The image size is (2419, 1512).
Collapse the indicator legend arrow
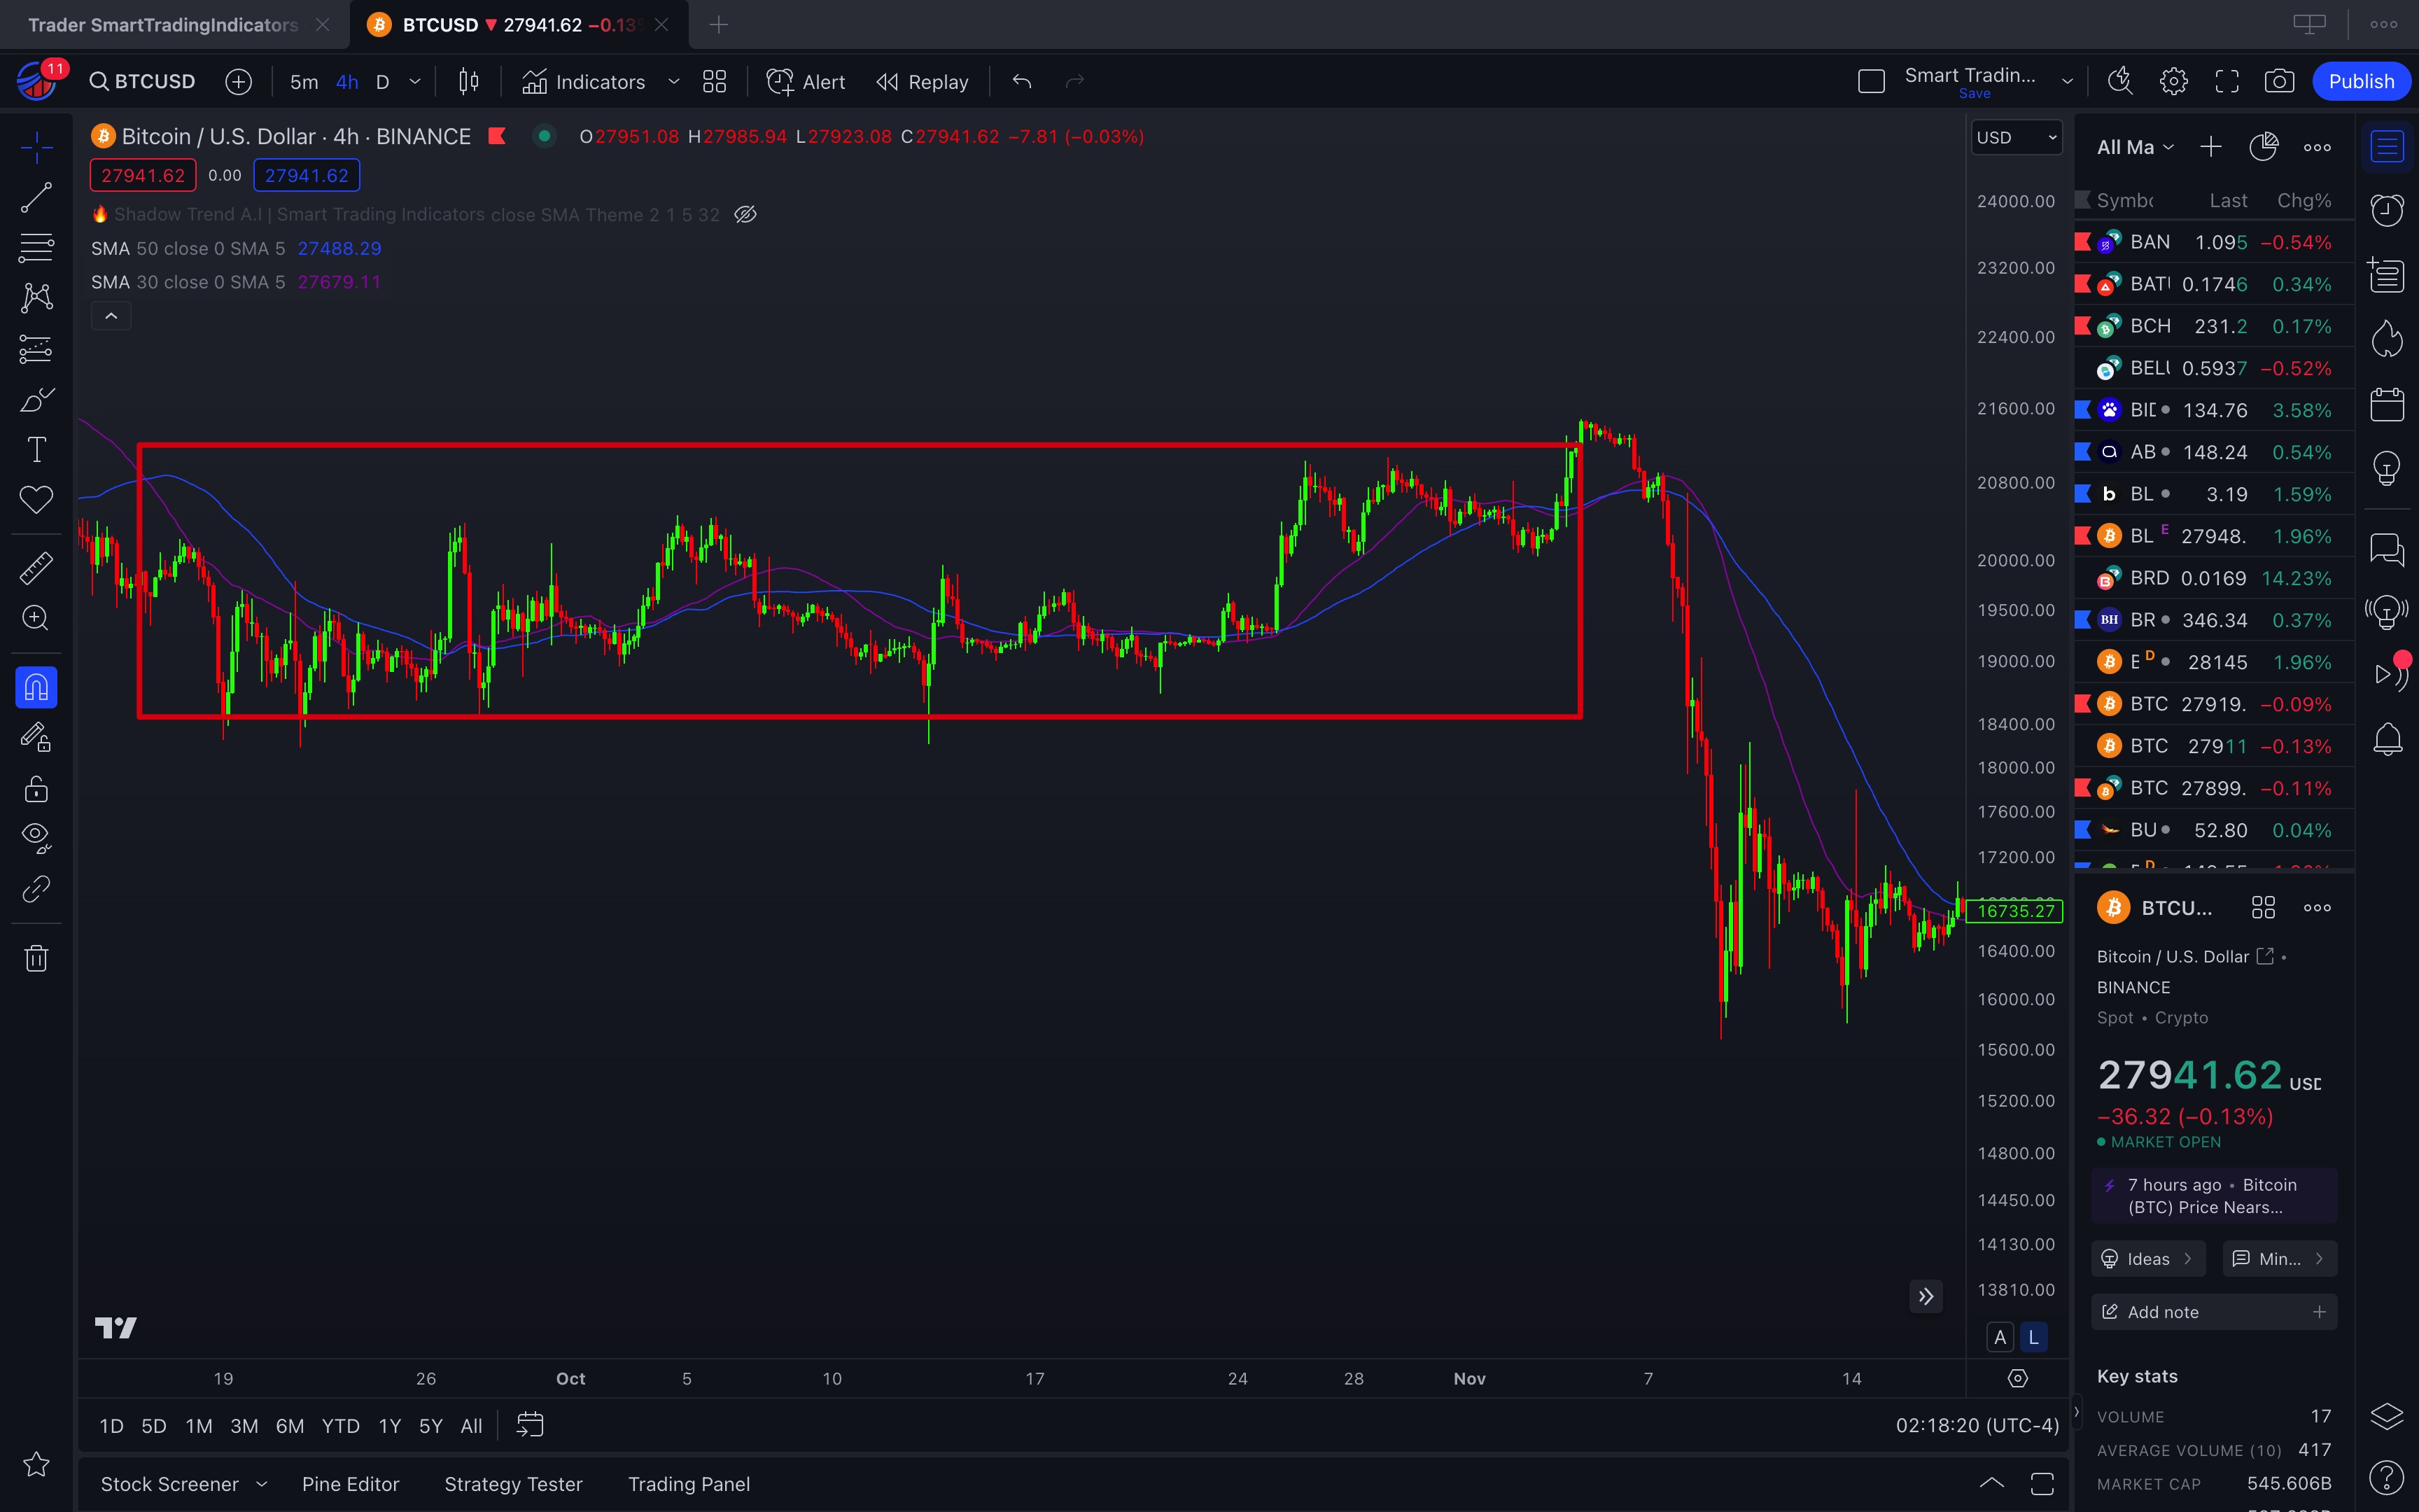point(111,316)
